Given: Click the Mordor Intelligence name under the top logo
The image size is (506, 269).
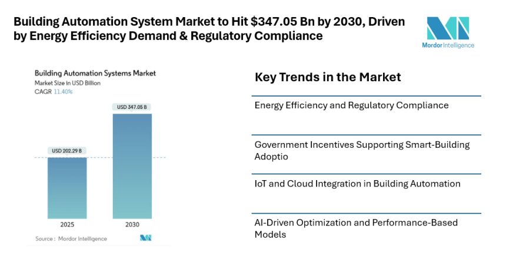Looking at the screenshot, I should tap(448, 45).
